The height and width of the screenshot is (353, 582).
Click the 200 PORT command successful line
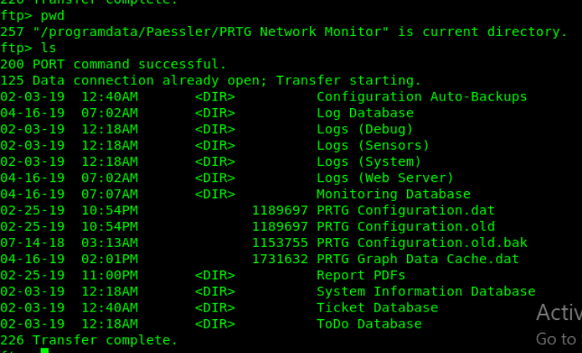(114, 64)
